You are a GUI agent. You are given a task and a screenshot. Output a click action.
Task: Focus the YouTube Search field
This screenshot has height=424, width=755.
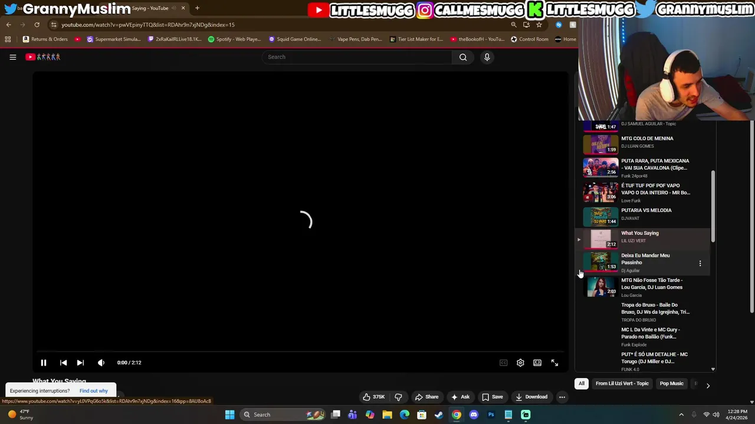tap(357, 57)
